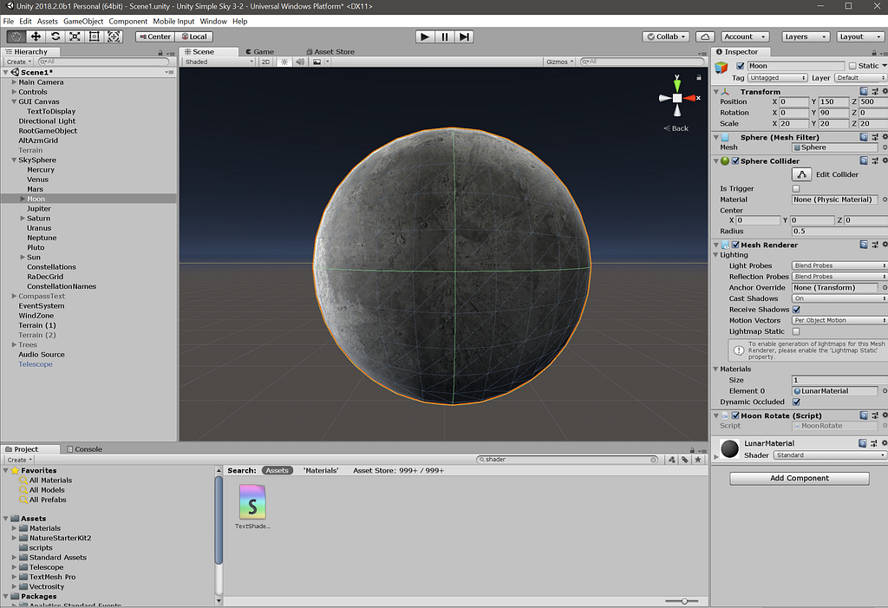Click the Add Component button
Image resolution: width=888 pixels, height=608 pixels.
tap(799, 478)
